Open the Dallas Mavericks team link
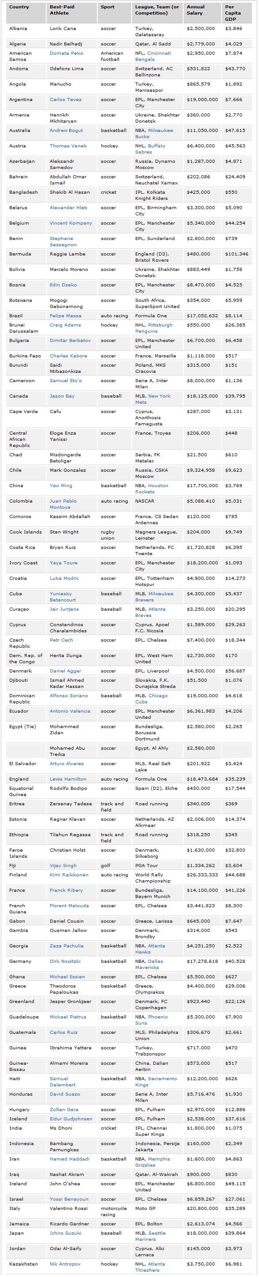The width and height of the screenshot is (259, 1277). click(149, 964)
